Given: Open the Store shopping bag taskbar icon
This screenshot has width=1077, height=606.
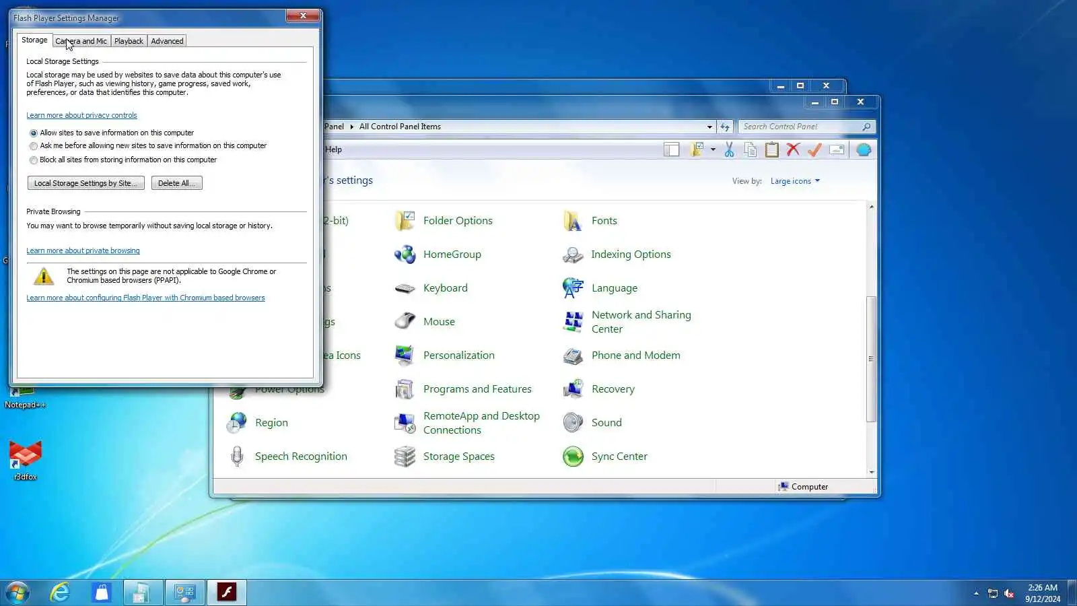Looking at the screenshot, I should point(102,593).
